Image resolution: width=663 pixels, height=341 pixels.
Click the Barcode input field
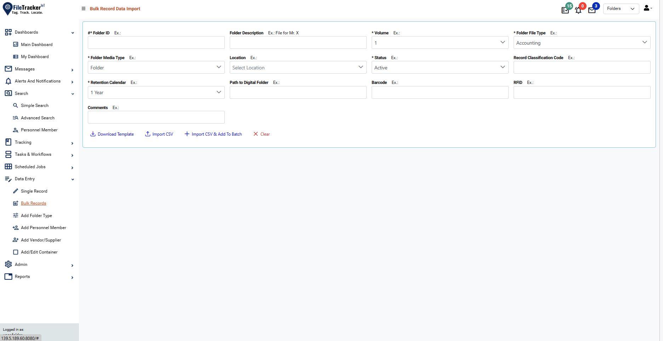pos(440,92)
